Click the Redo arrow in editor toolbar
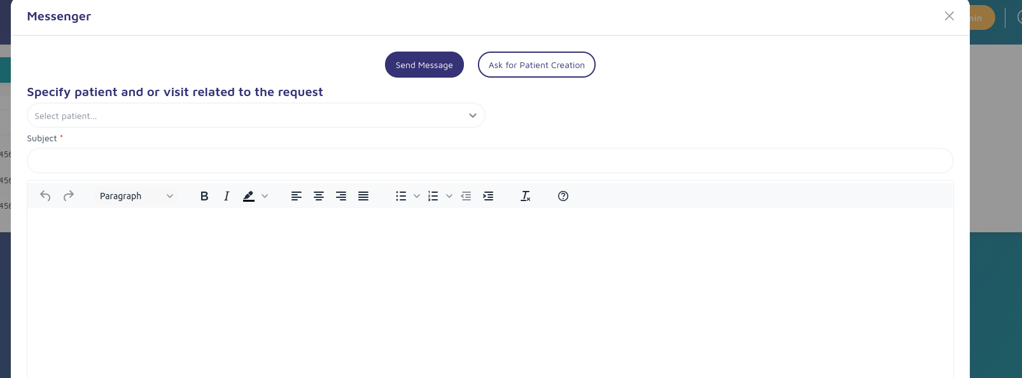 pos(69,196)
